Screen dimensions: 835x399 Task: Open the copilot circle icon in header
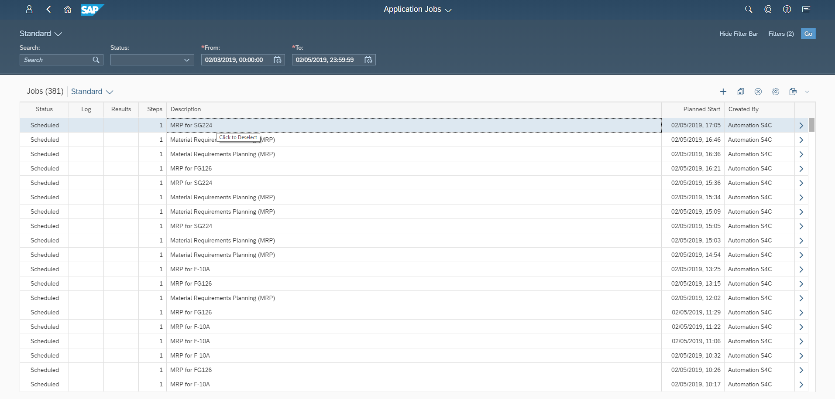point(768,9)
